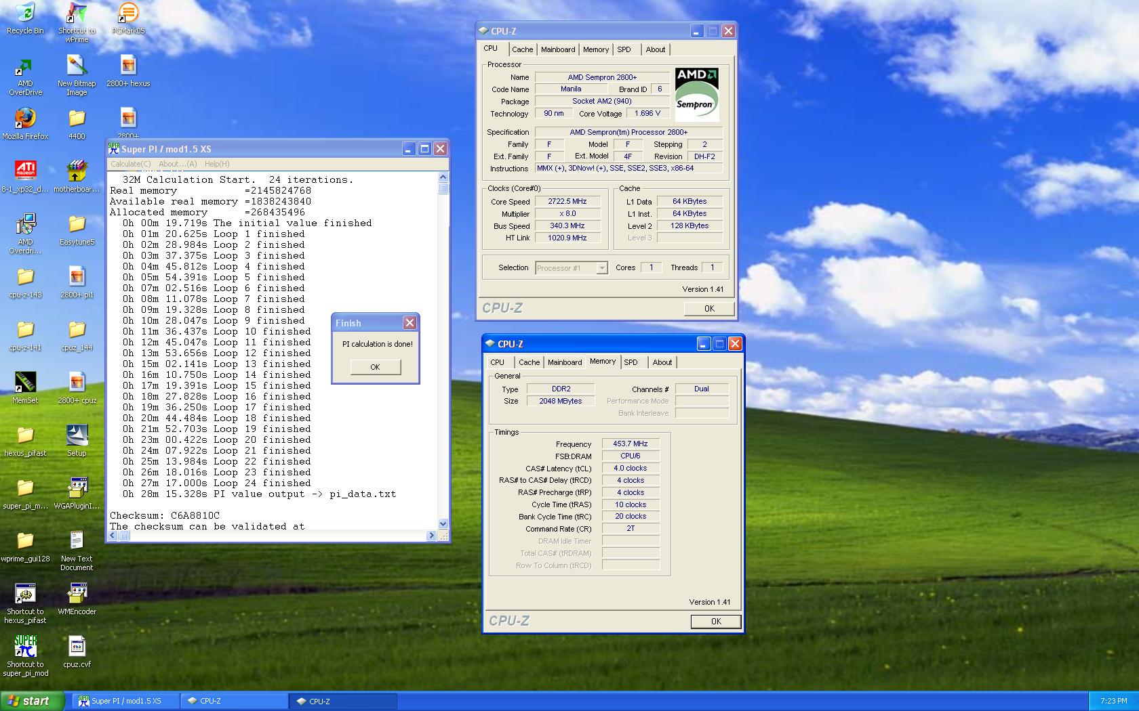The width and height of the screenshot is (1139, 711).
Task: Open the 2800+ cpuz file
Action: [x=77, y=388]
